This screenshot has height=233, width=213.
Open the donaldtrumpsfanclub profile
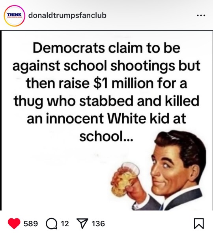(x=67, y=15)
